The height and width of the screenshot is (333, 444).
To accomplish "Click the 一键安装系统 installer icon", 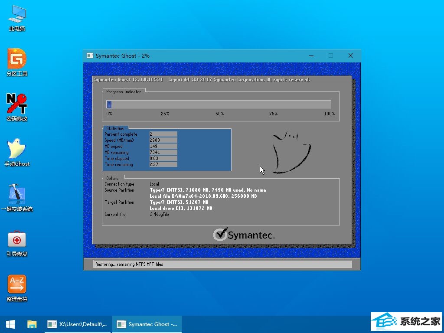I will pos(17,197).
